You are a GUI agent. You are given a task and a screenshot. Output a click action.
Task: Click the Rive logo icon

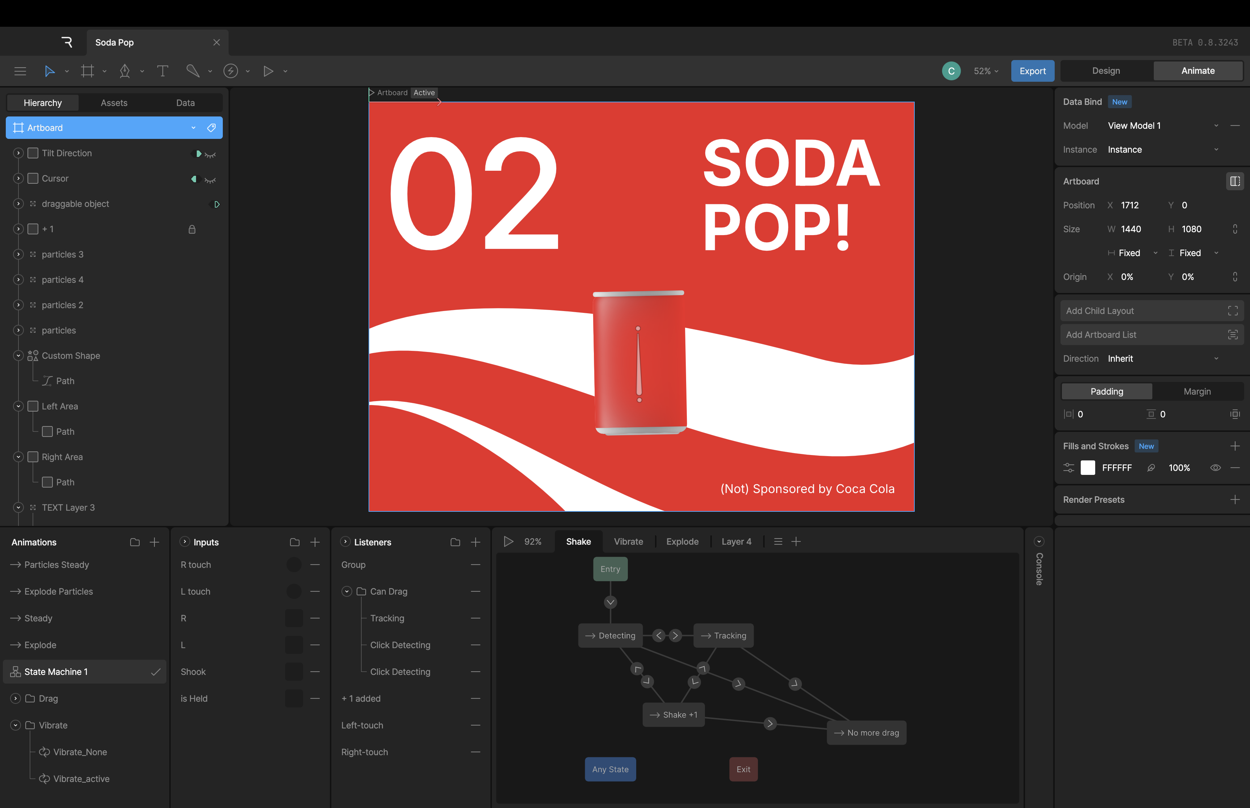coord(67,42)
